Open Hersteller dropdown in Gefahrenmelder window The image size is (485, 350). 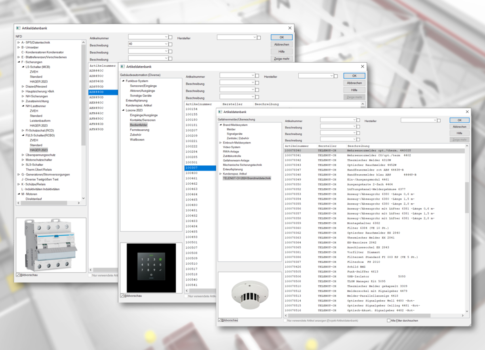point(435,120)
